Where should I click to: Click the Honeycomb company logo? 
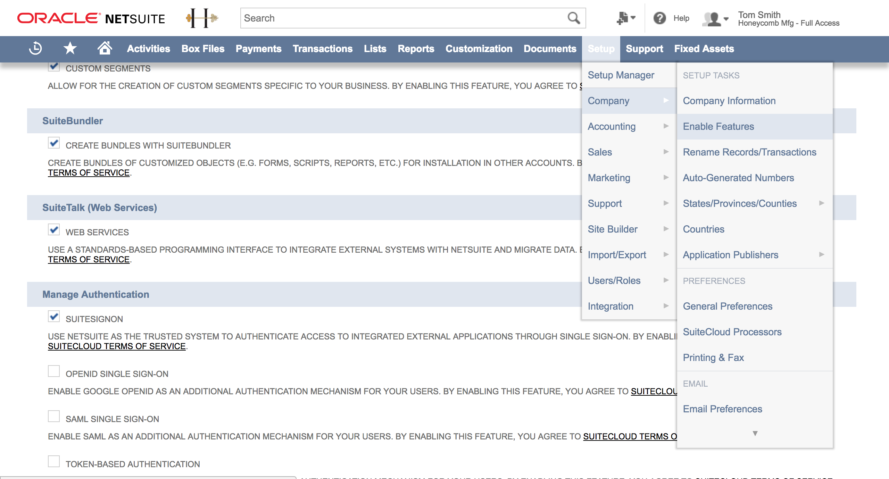202,18
